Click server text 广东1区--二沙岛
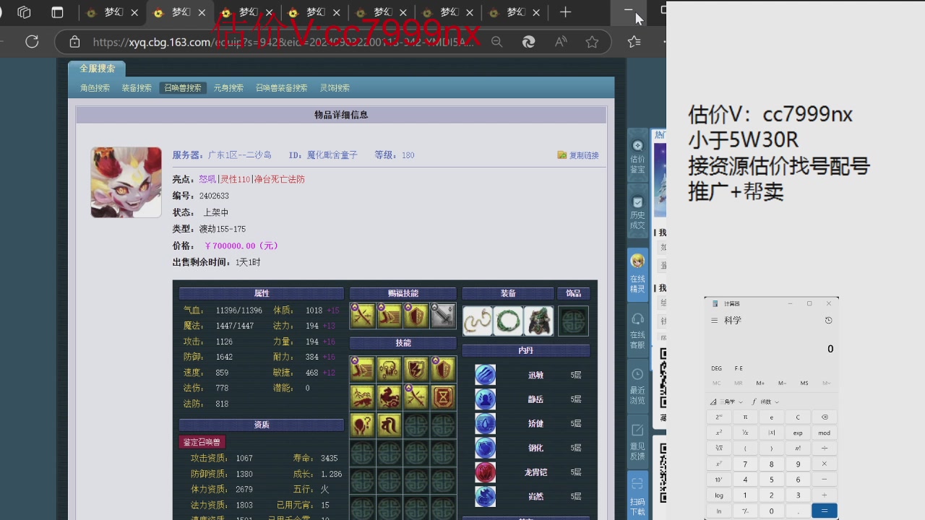The height and width of the screenshot is (520, 925). 240,155
